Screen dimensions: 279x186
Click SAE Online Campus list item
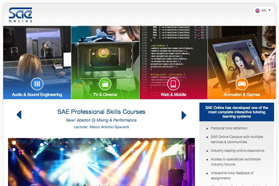pyautogui.click(x=237, y=139)
